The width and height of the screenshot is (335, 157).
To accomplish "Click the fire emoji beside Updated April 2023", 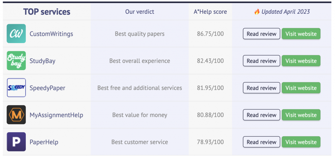I will click(257, 11).
